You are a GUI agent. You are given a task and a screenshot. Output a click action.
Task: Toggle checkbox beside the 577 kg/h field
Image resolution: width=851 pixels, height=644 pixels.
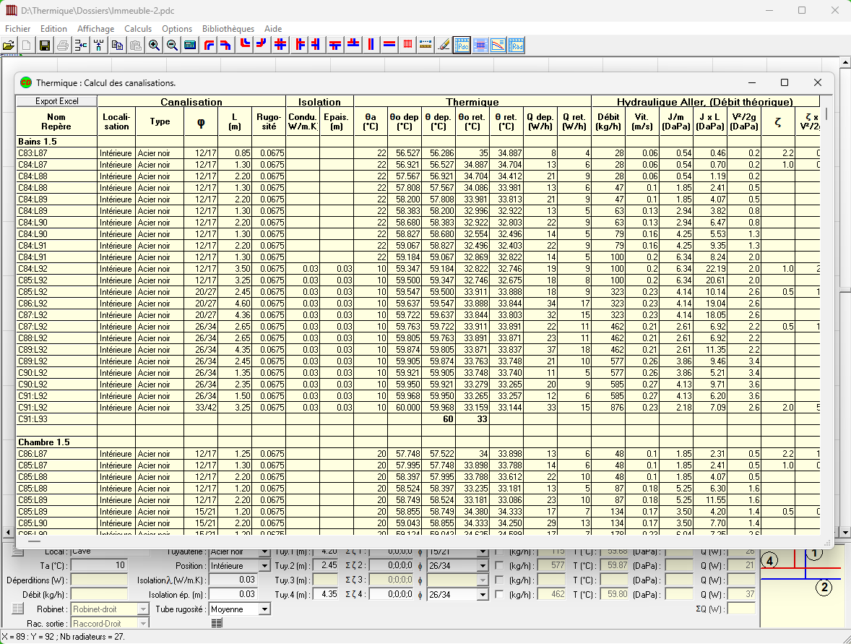click(499, 565)
